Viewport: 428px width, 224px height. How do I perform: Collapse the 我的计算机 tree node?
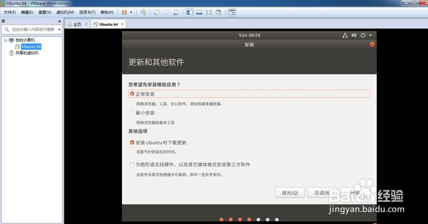click(x=6, y=40)
